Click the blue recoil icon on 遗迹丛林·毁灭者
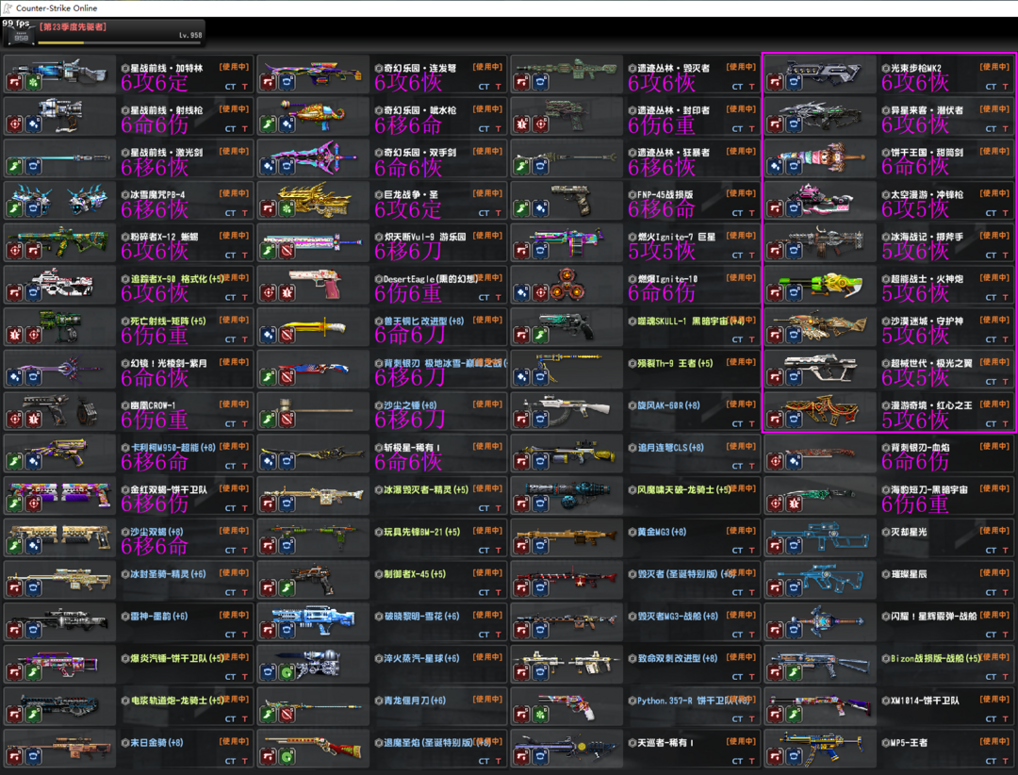Image resolution: width=1018 pixels, height=775 pixels. 541,83
